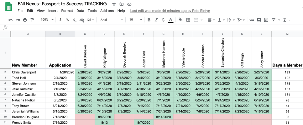Image resolution: width=303 pixels, height=125 pixels.
Task: Open the Data menu
Action: (80, 11)
